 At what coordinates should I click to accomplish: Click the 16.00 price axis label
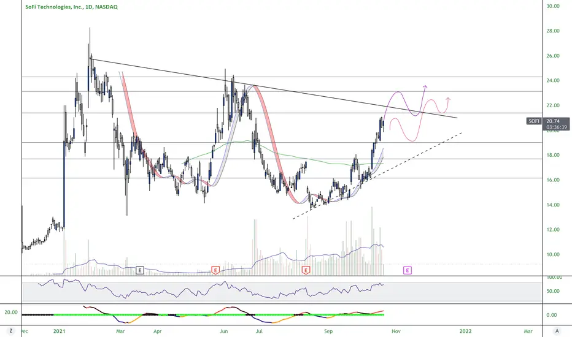point(553,180)
